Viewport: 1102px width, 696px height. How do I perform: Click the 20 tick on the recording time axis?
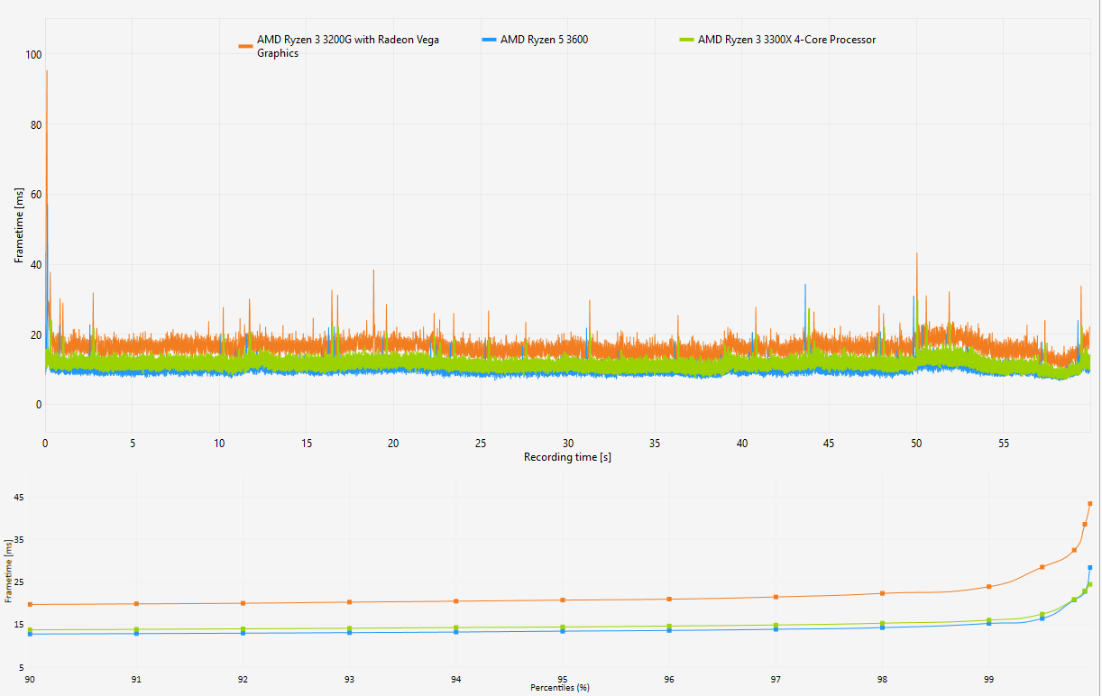coord(393,444)
